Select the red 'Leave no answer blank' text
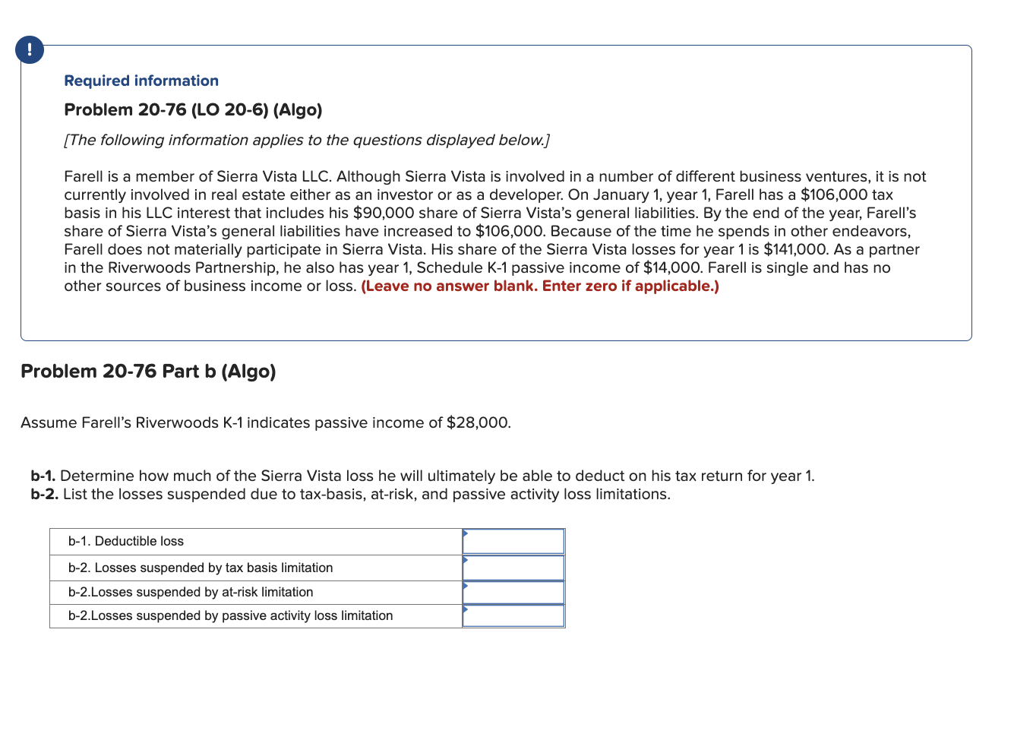Image resolution: width=1033 pixels, height=756 pixels. pyautogui.click(x=539, y=286)
